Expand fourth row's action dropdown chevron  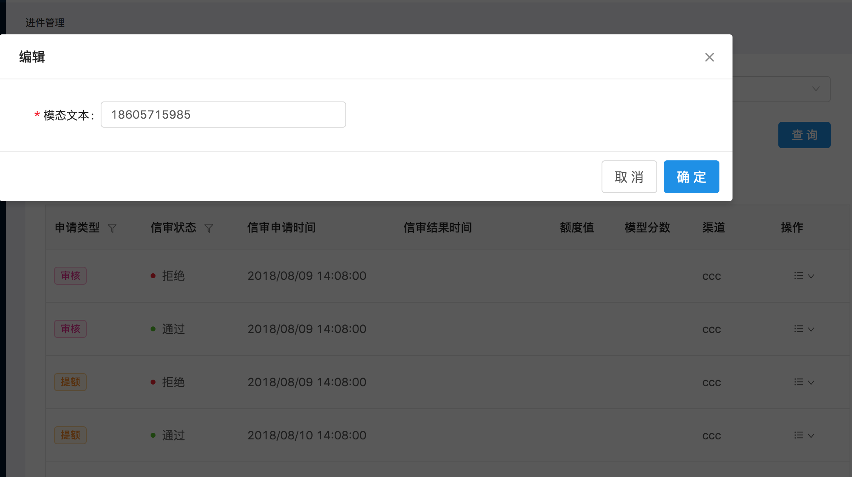(811, 436)
